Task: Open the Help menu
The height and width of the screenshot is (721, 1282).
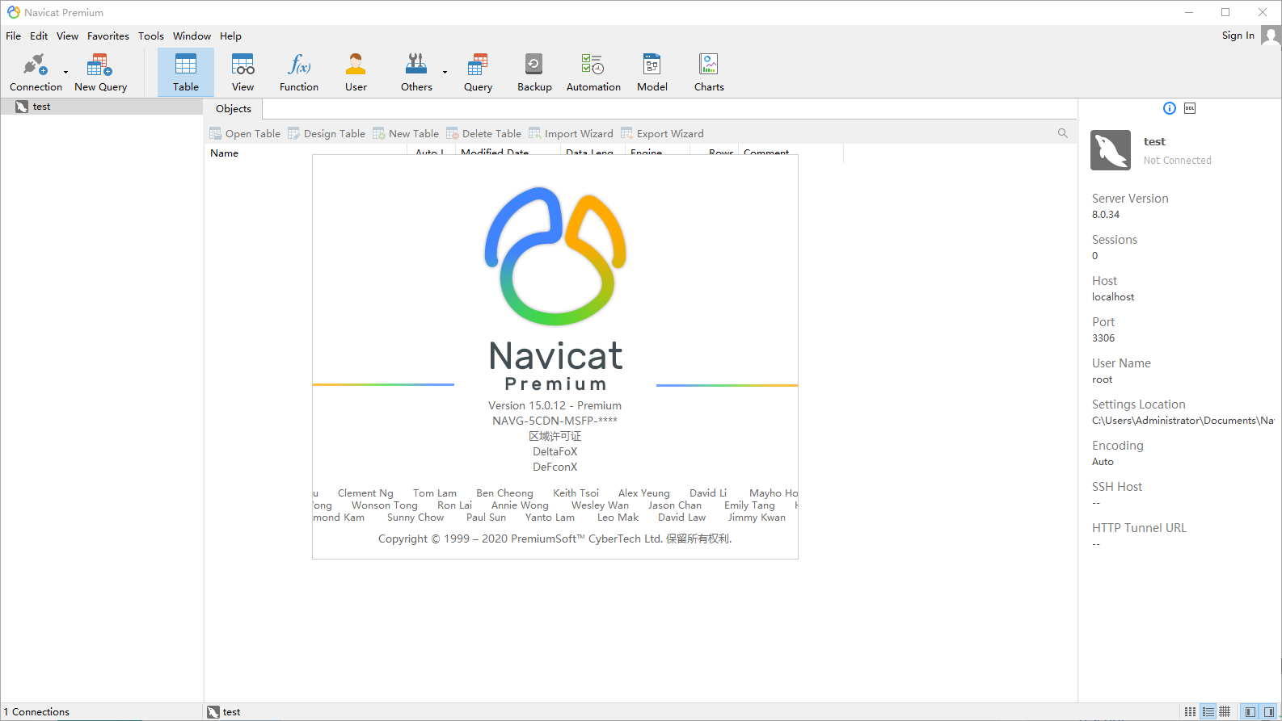Action: 230,36
